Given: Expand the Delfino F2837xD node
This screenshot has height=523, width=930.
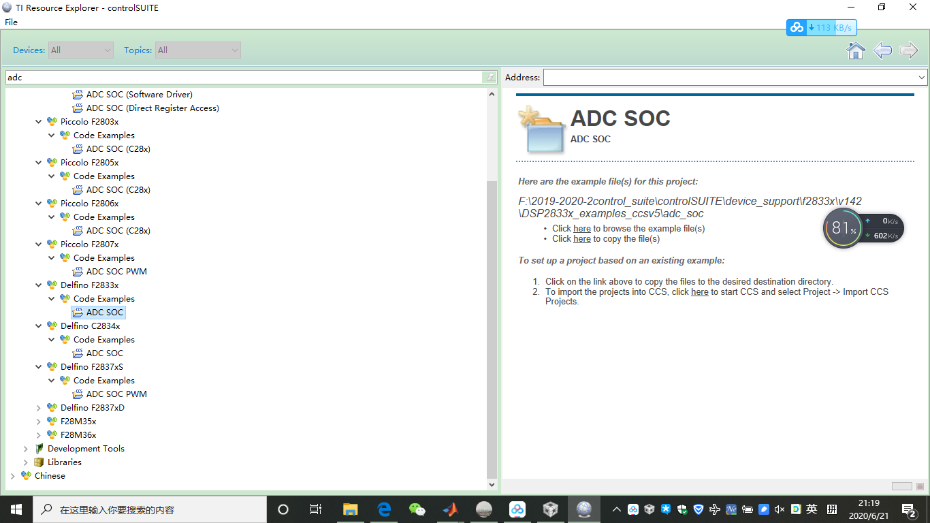Looking at the screenshot, I should coord(39,408).
